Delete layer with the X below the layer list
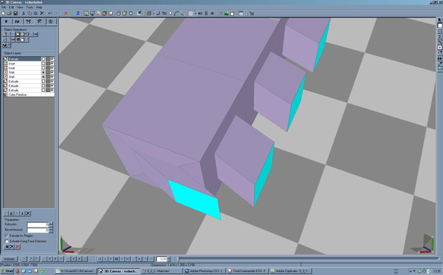443x275 pixels. point(28,213)
